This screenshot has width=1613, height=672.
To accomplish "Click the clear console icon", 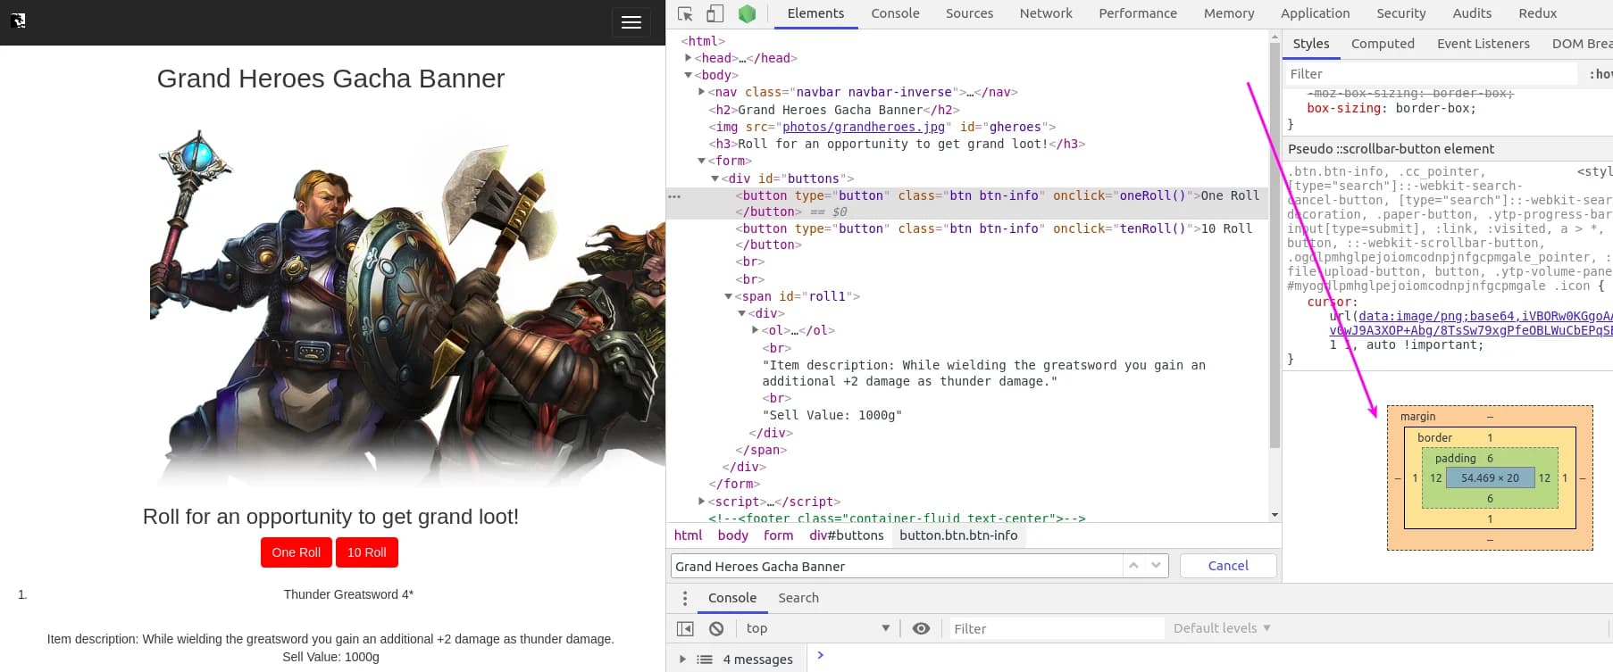I will click(716, 628).
